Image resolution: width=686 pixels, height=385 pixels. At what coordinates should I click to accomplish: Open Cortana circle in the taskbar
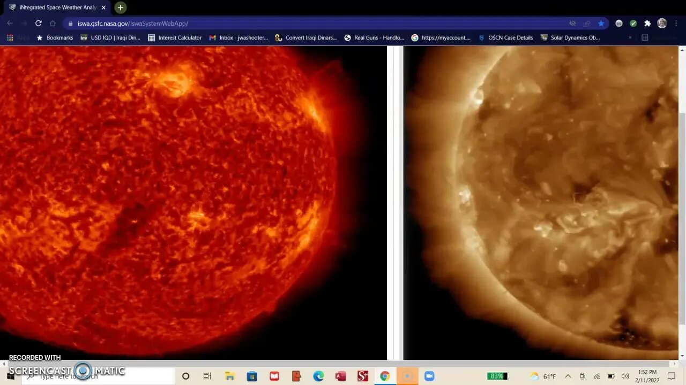(x=185, y=376)
